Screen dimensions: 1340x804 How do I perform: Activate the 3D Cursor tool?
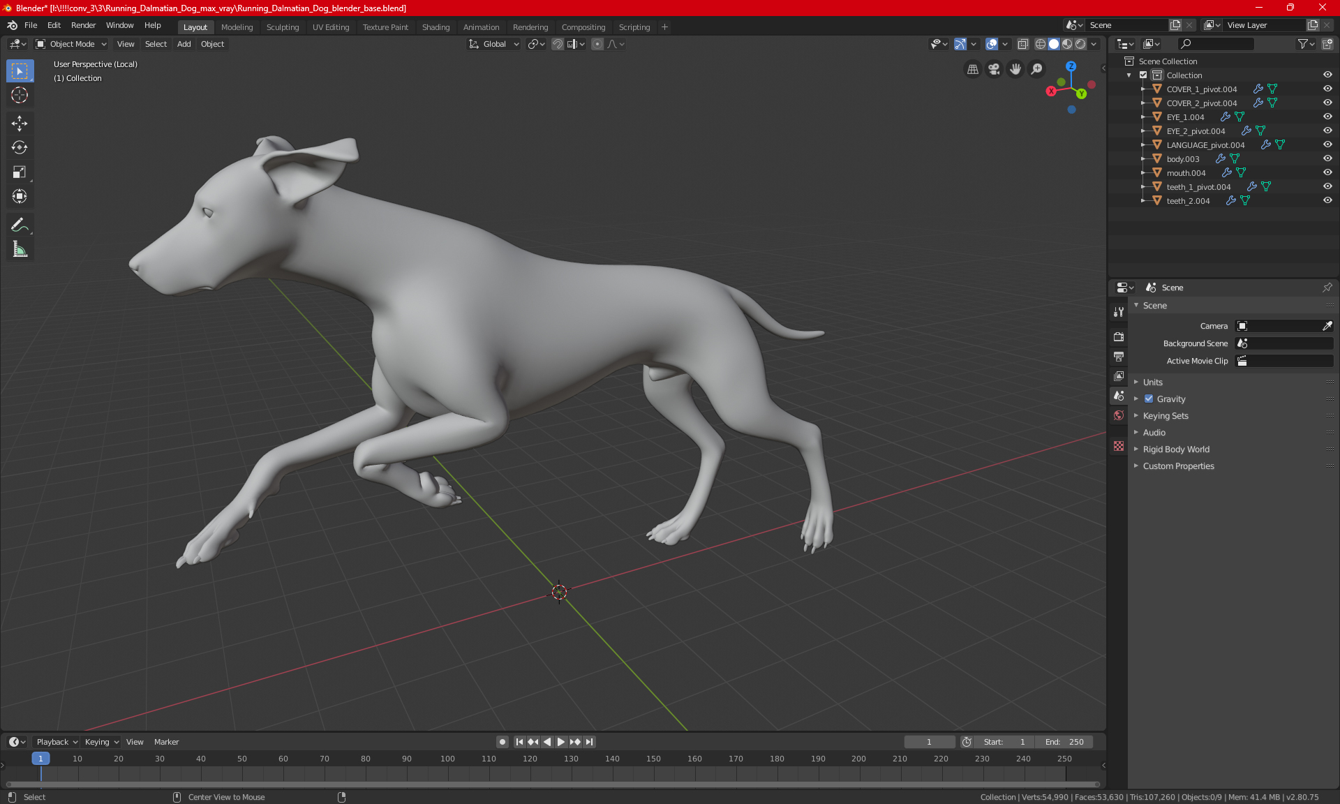(20, 96)
